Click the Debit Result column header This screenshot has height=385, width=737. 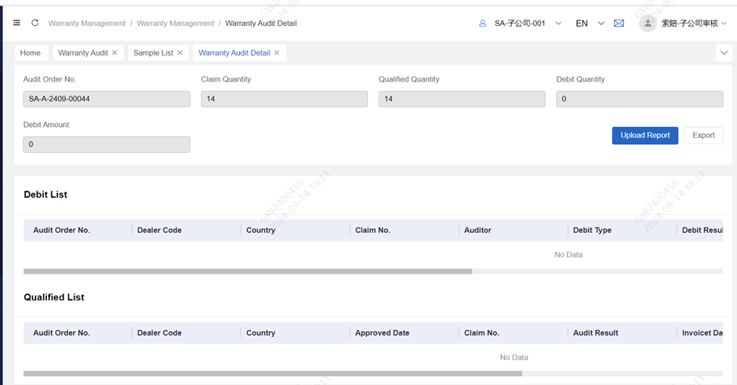[703, 231]
